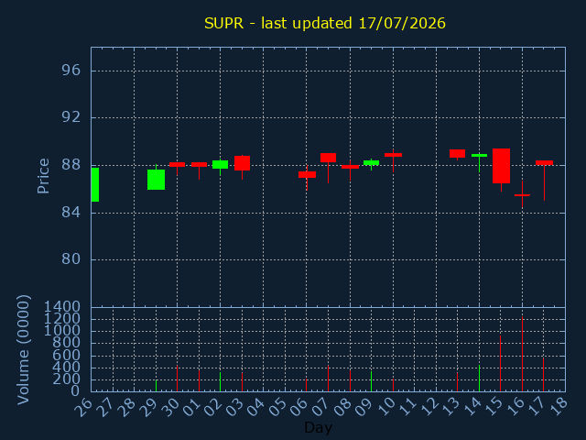
Task: Click the Volume (0000) axis title
Action: pyautogui.click(x=23, y=349)
